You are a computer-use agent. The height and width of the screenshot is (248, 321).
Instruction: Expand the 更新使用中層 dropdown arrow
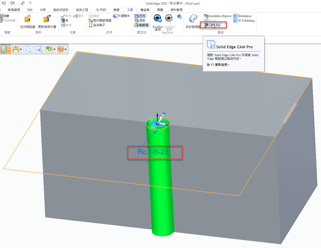47,31
